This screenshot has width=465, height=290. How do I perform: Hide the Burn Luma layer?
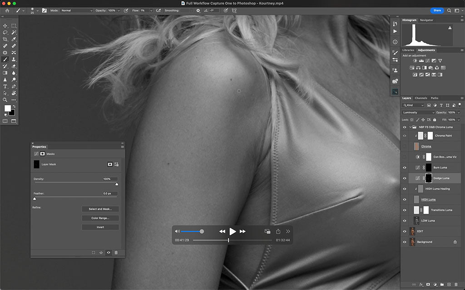405,167
